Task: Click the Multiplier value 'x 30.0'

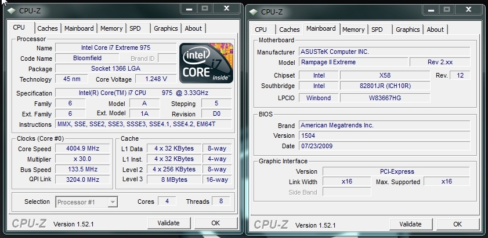Action: tap(82, 159)
